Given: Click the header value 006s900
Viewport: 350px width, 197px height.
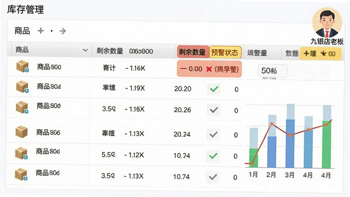Looking at the screenshot, I should pyautogui.click(x=141, y=51).
